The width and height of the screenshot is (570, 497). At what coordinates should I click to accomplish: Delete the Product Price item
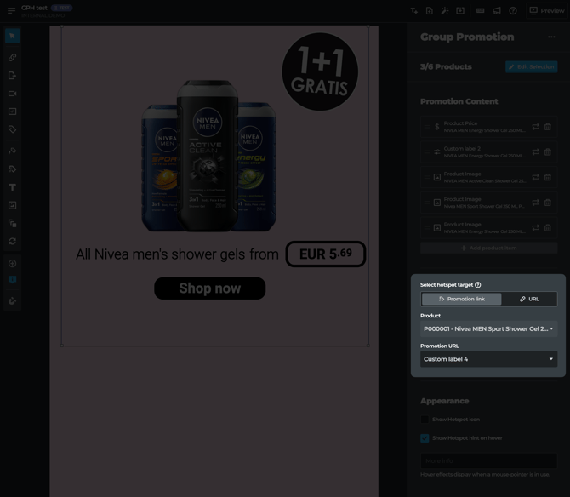(548, 127)
